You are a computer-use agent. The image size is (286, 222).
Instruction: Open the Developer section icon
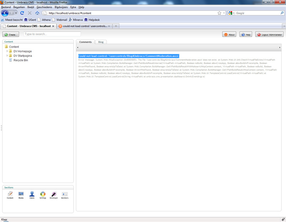(x=54, y=194)
